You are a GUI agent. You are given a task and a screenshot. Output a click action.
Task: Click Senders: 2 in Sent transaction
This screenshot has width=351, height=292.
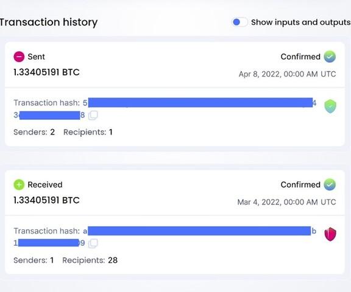[x=34, y=132]
